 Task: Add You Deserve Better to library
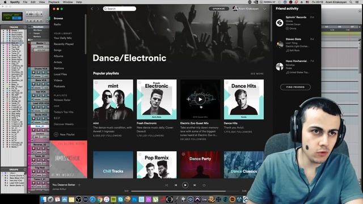click(x=79, y=185)
